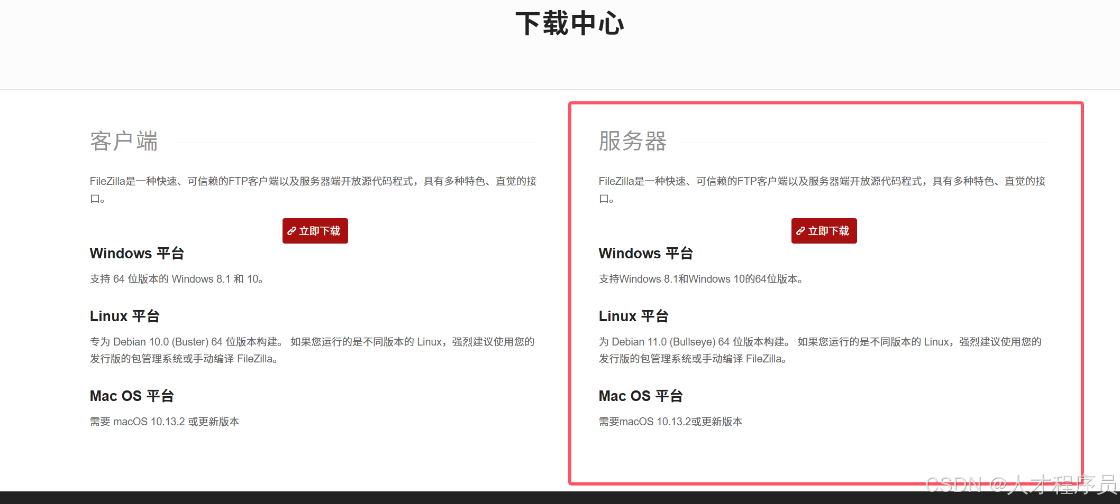Click the Mac OS 平台 heading under 服务器
Viewport: 1120px width, 504px height.
[x=641, y=396]
